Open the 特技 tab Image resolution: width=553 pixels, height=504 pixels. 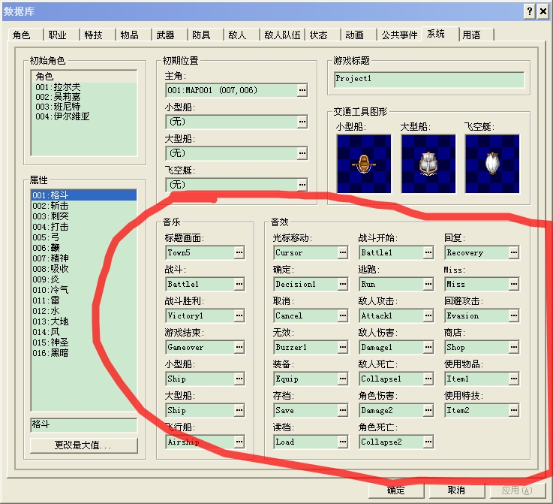coord(98,35)
